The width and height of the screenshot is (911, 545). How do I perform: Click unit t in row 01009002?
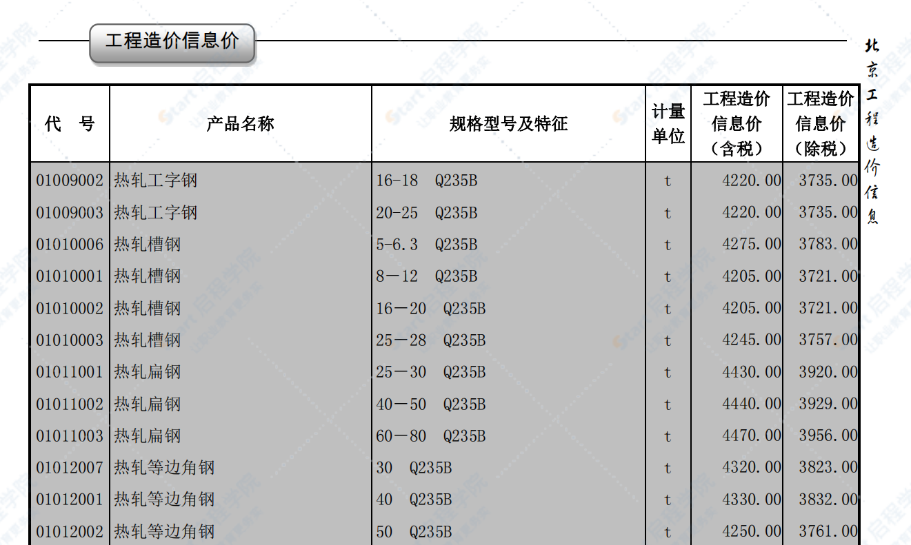pos(668,181)
